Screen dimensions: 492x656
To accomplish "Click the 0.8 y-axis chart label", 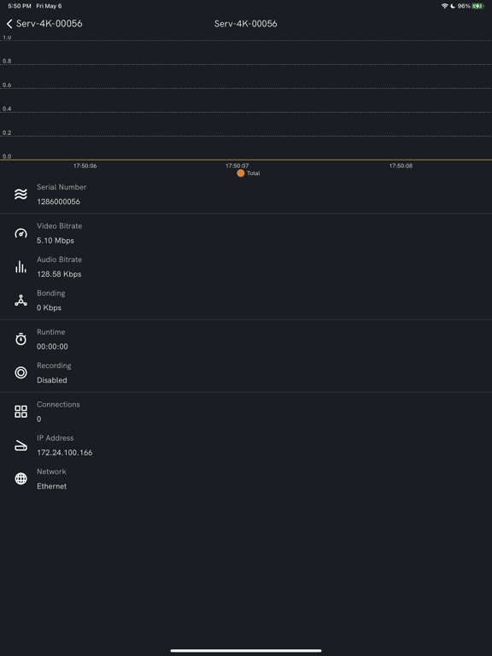I will (7, 61).
